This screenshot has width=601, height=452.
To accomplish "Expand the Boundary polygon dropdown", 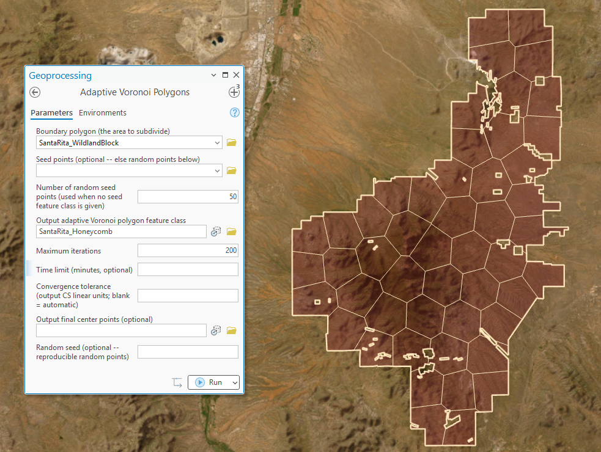I will [217, 143].
